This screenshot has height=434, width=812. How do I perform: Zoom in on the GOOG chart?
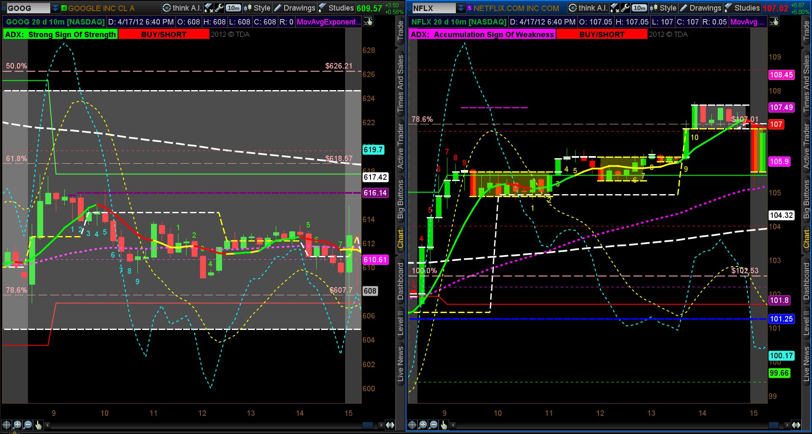(x=17, y=425)
